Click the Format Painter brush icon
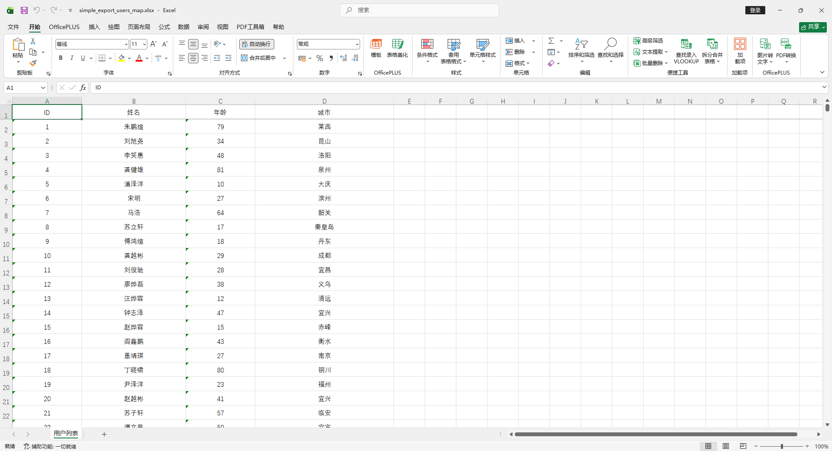Screen dimensions: 832x451 [33, 63]
